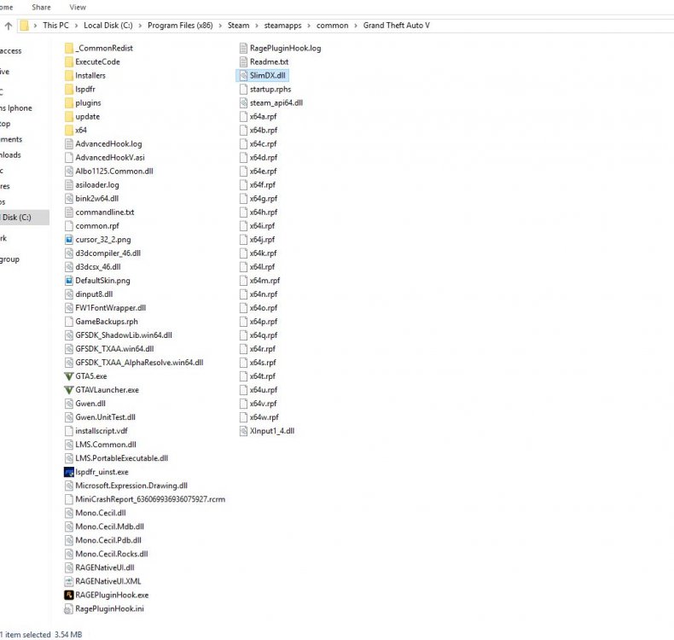This screenshot has height=640, width=674.
Task: Click the lspdfr_uinst.exe installer icon
Action: tap(69, 472)
